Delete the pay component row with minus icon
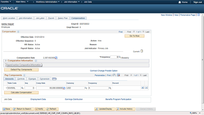This screenshot has width=204, height=115. tap(146, 88)
